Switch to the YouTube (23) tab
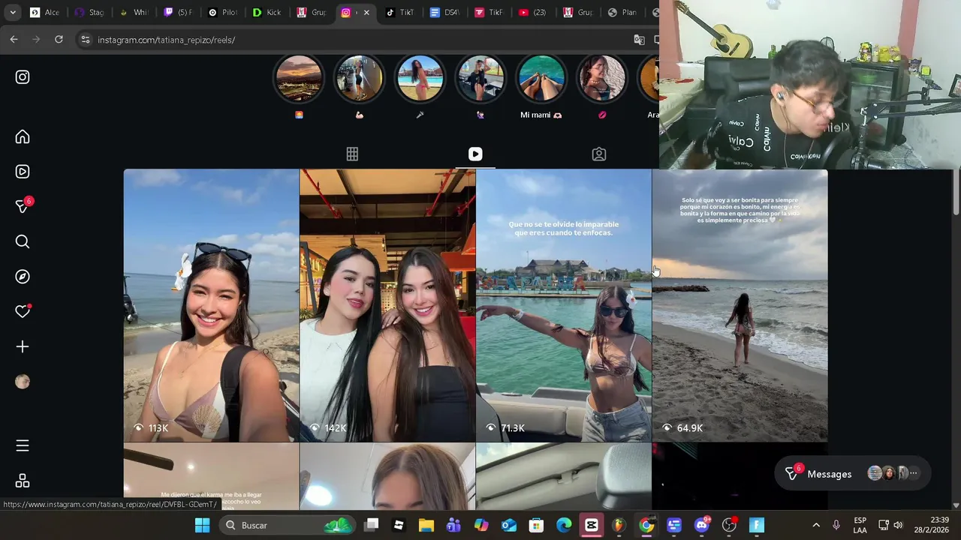The image size is (961, 540). [532, 13]
